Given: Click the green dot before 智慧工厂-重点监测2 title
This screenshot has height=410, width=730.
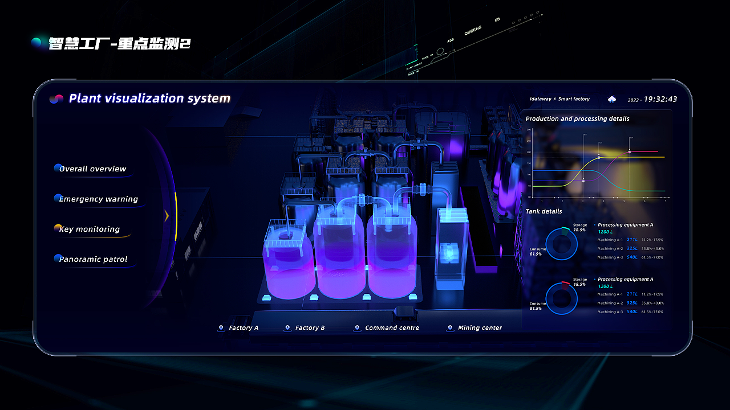Looking at the screenshot, I should (x=36, y=43).
